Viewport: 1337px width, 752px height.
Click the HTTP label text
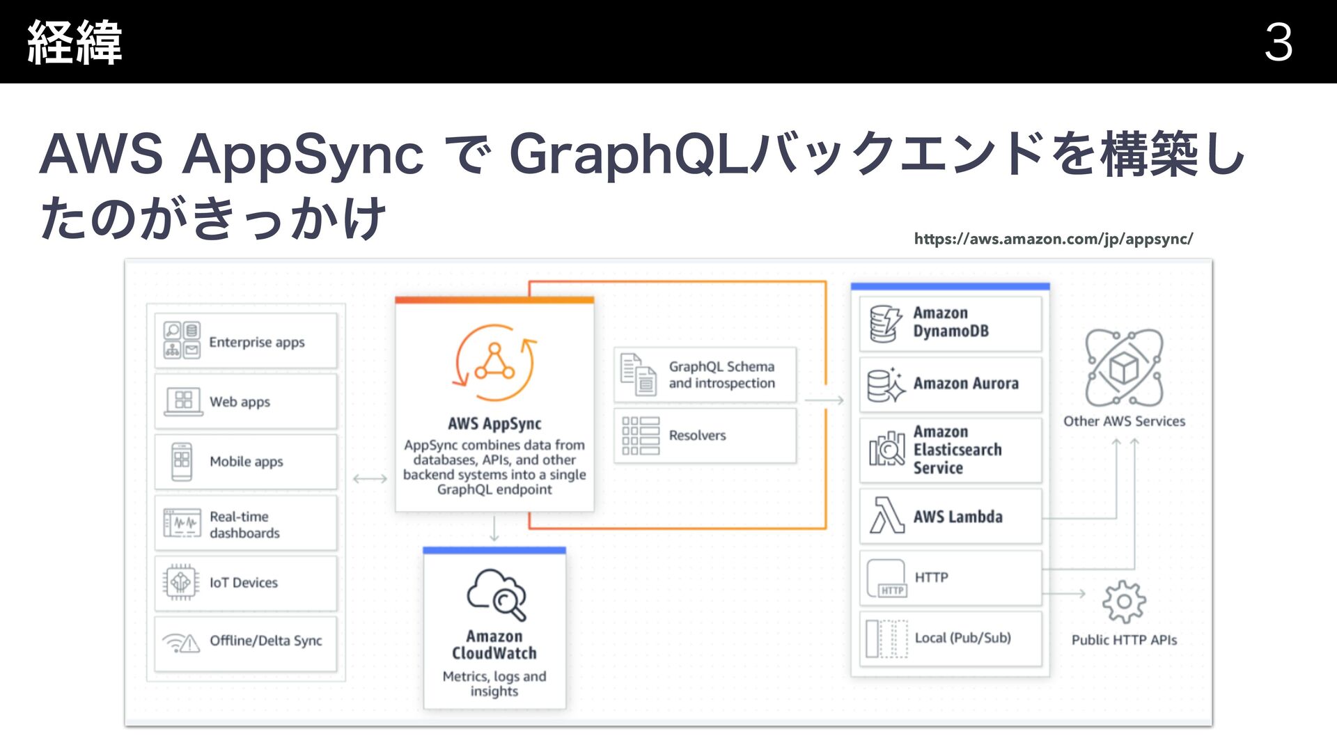[931, 577]
